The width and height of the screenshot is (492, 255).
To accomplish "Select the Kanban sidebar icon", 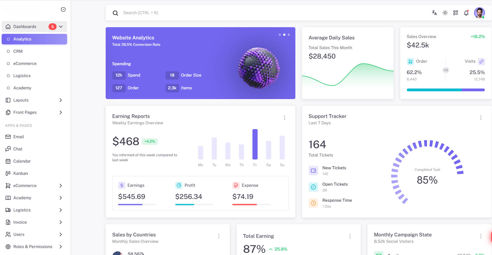I will tap(8, 173).
